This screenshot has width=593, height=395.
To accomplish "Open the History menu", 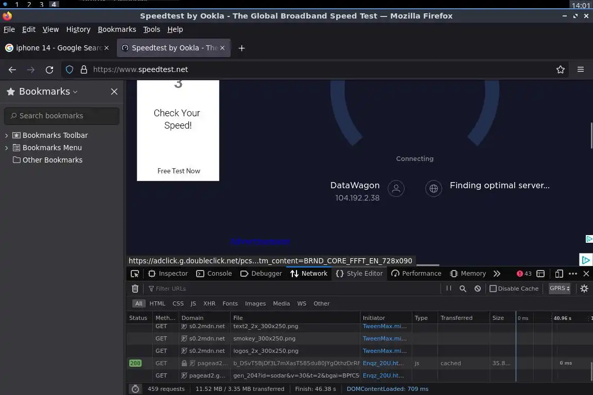I will click(x=78, y=29).
